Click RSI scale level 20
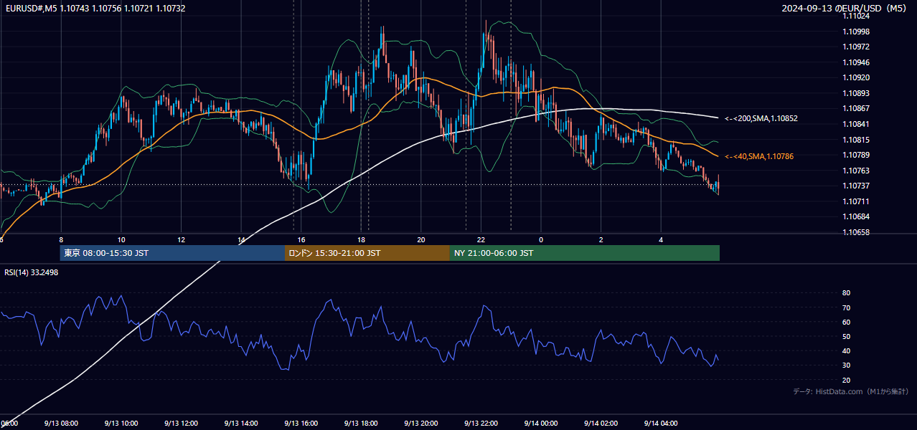 click(x=846, y=380)
